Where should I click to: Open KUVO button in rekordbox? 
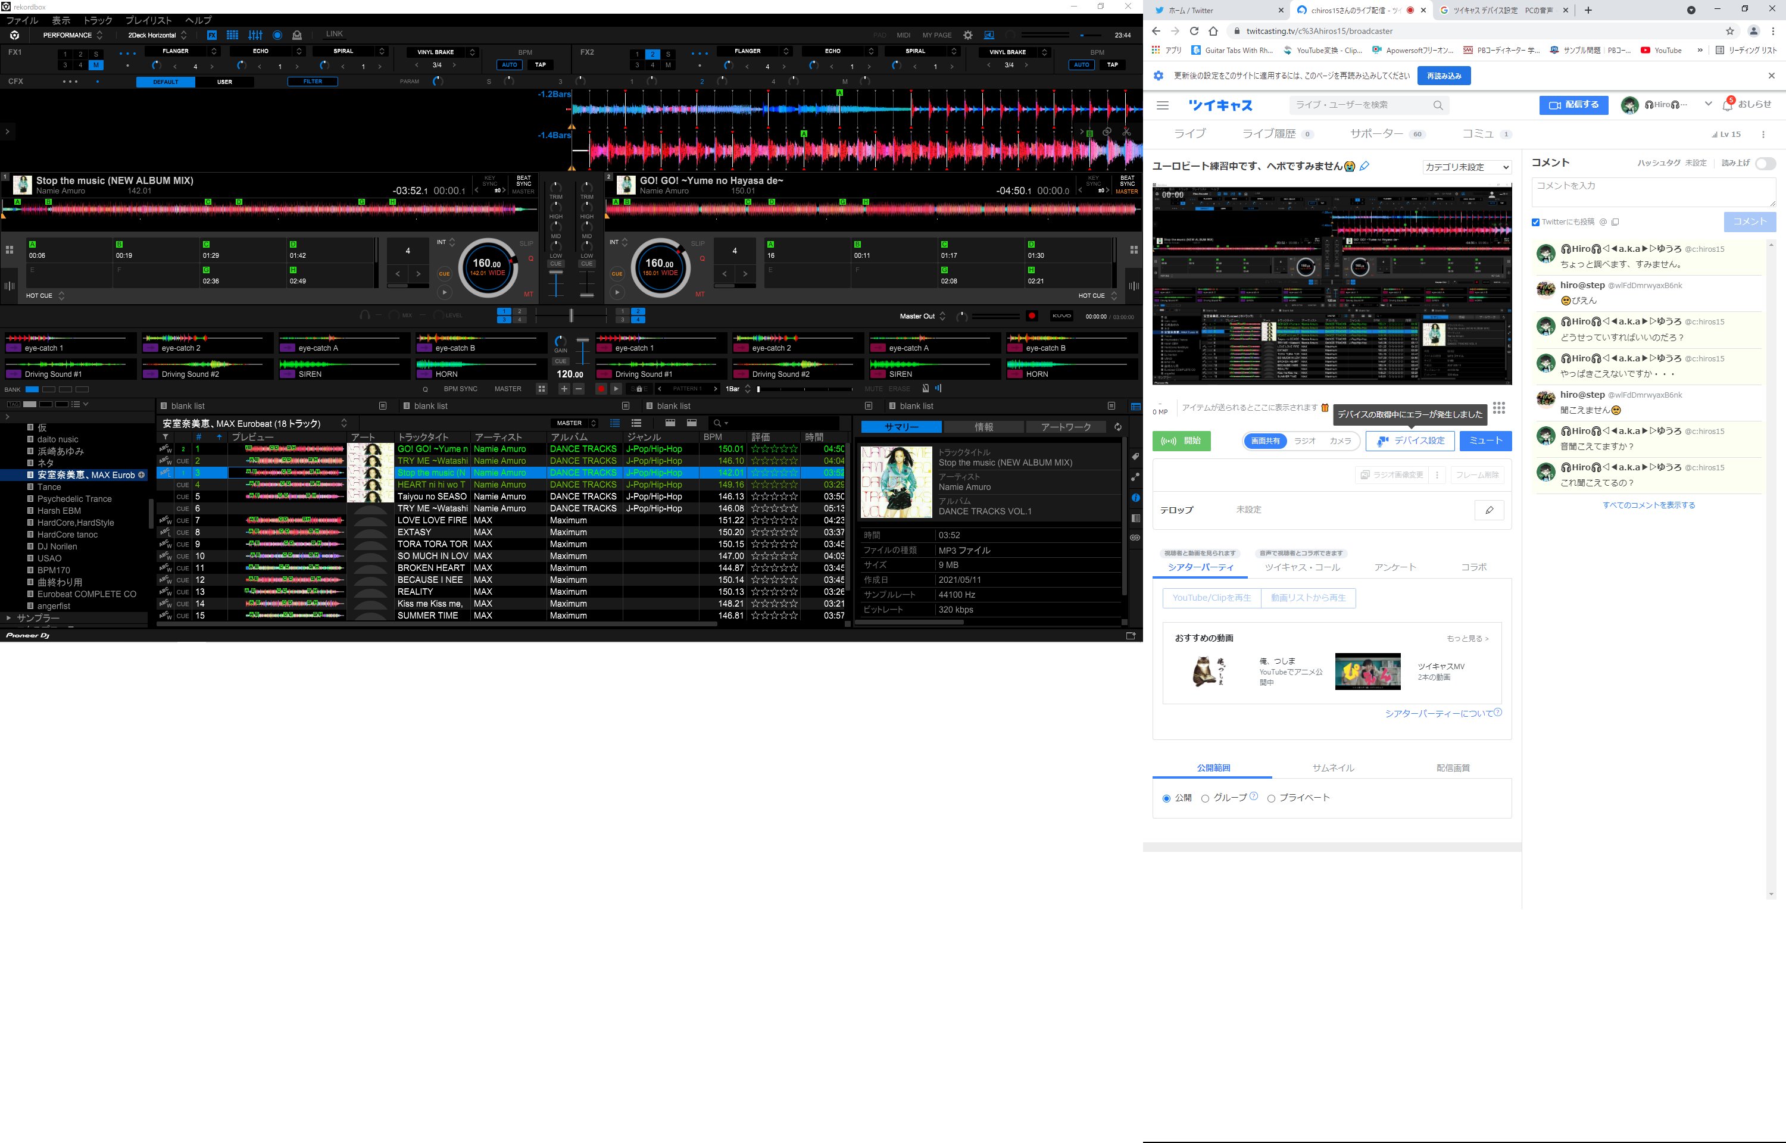(1061, 316)
